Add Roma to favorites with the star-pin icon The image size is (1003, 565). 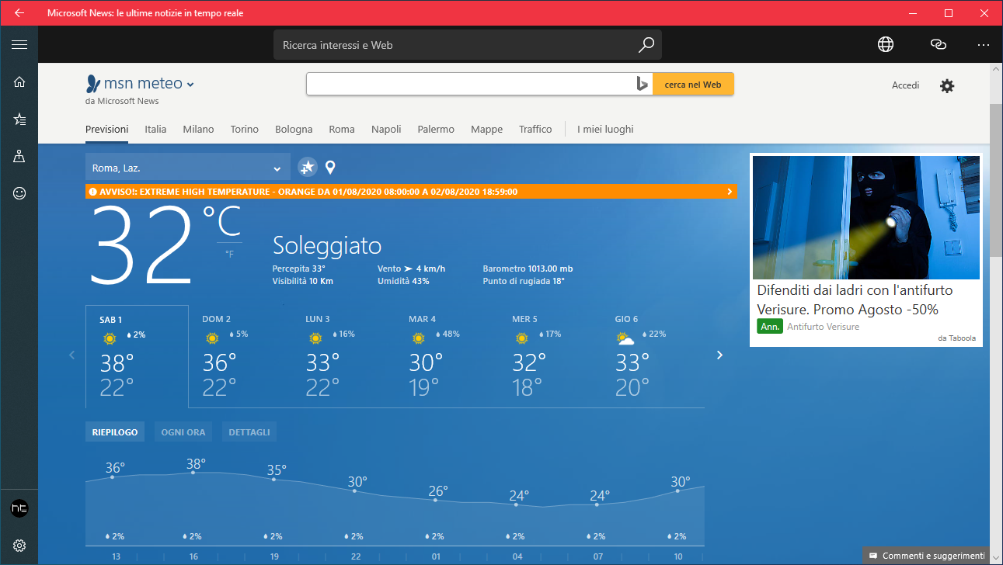306,167
